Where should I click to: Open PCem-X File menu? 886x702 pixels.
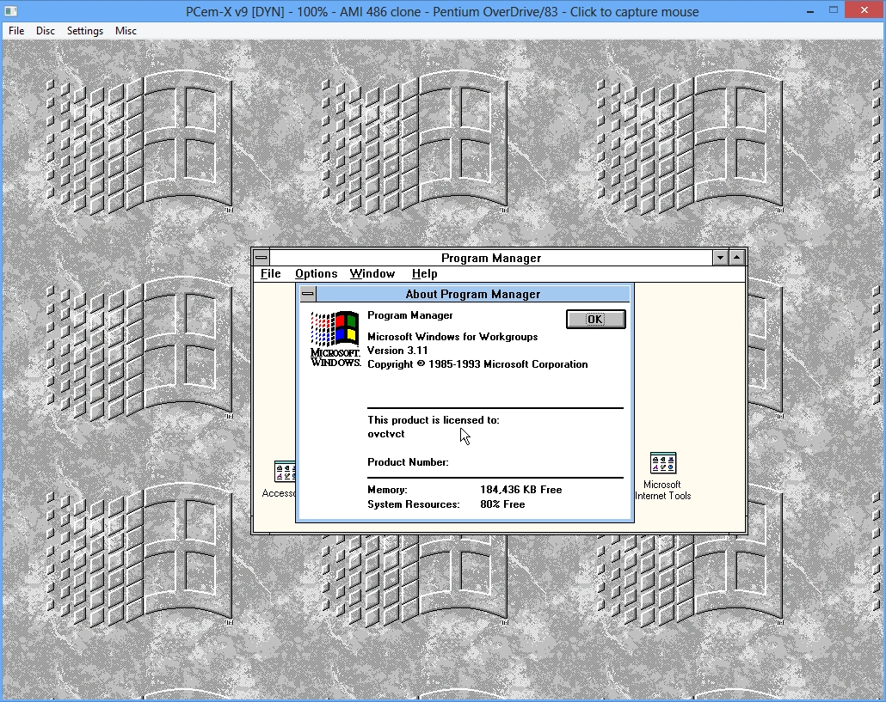16,30
